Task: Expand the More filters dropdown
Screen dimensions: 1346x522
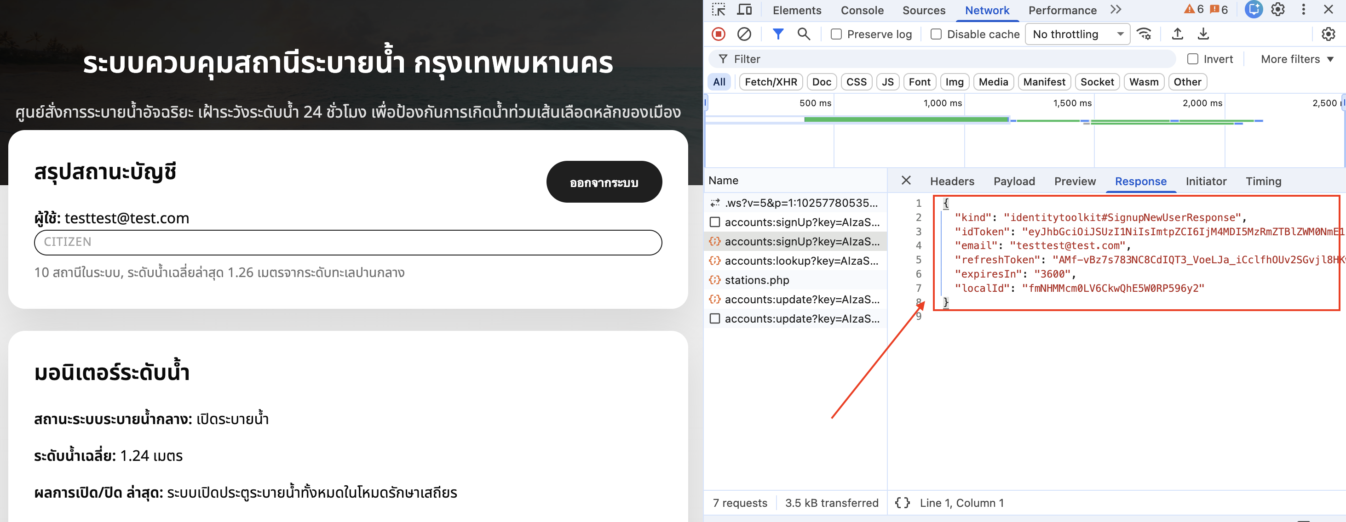Action: pyautogui.click(x=1297, y=59)
